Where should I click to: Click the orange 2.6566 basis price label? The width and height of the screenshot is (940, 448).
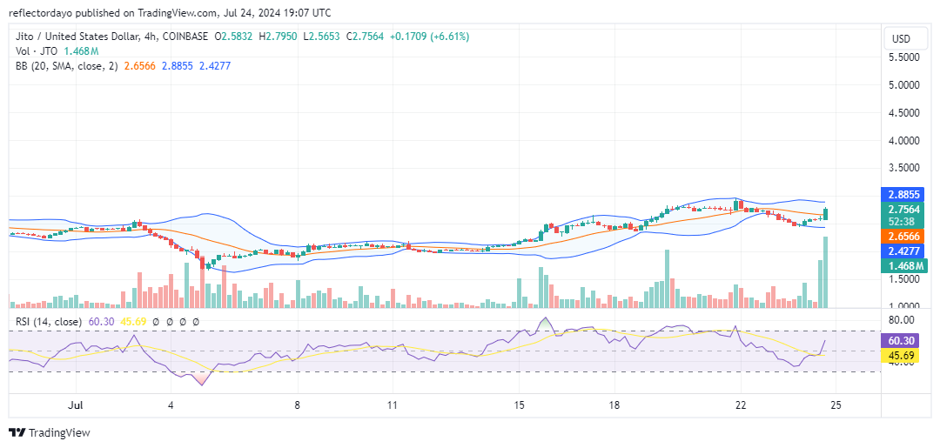904,236
